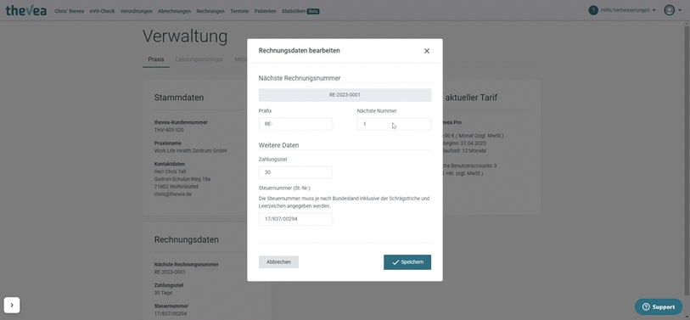This screenshot has height=320, width=690.
Task: Click the Steuernummer input field
Action: (x=295, y=219)
